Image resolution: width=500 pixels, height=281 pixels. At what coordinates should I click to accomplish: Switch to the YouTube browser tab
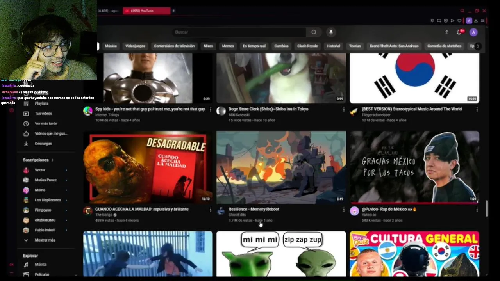pyautogui.click(x=146, y=11)
